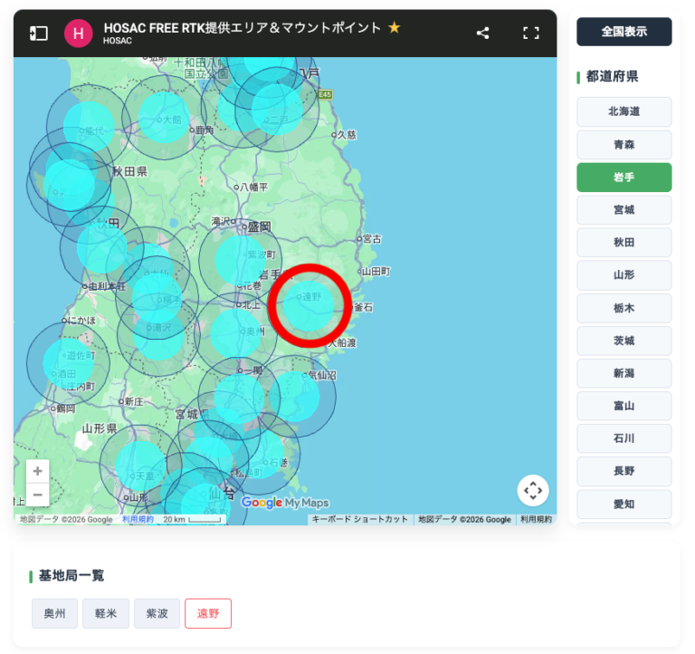This screenshot has width=695, height=654.
Task: Click the Google My Maps logo
Action: pos(285,502)
